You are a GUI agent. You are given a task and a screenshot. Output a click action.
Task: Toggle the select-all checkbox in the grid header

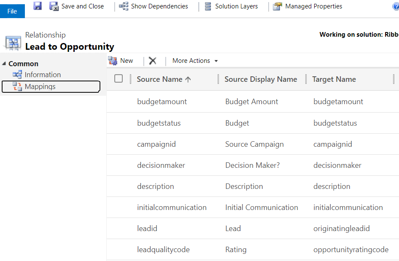pos(119,78)
